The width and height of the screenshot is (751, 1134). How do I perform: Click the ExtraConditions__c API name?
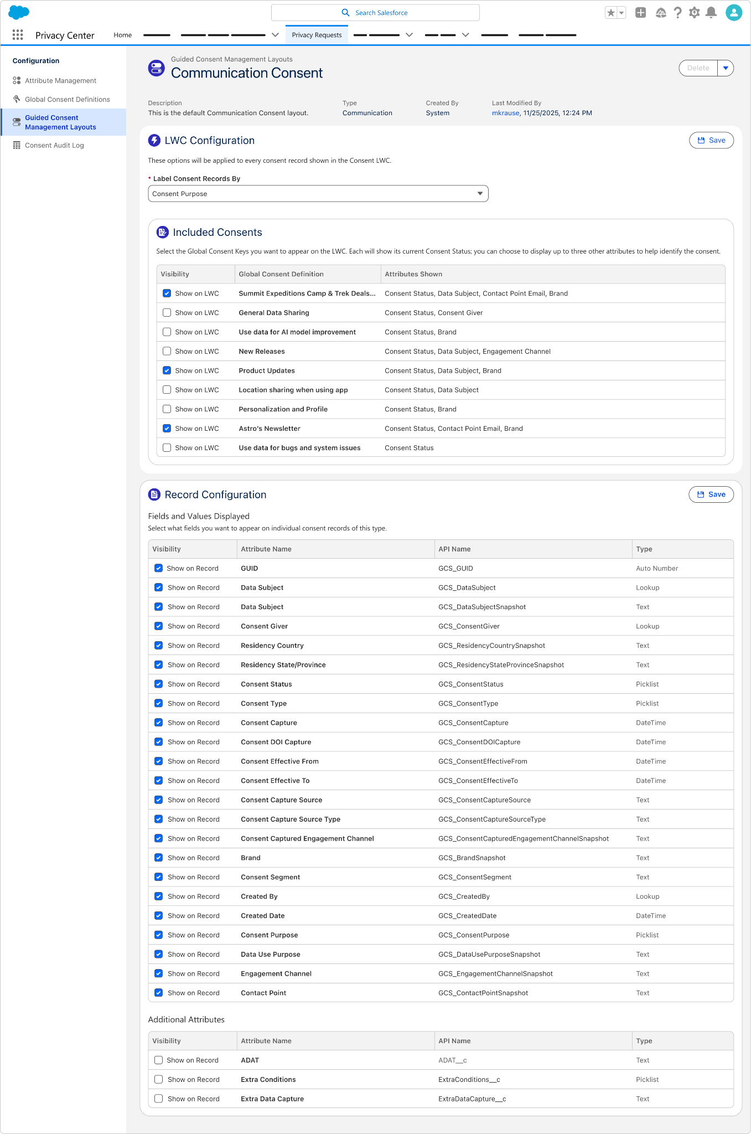(x=469, y=1080)
